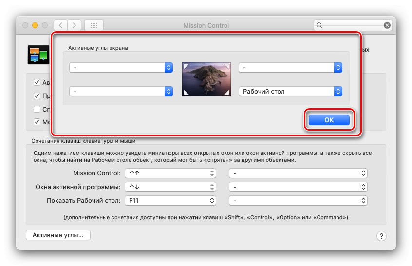412x266 pixels.
Task: Click the back navigation arrow in toolbar
Action: pos(61,25)
